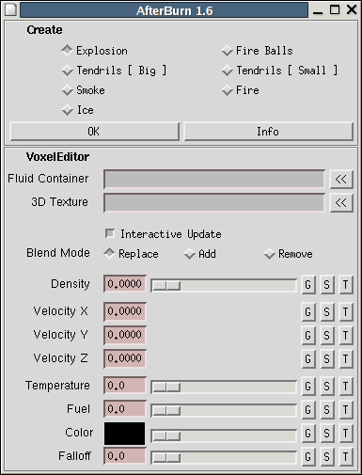Click the Density slider handle

[x=166, y=286]
